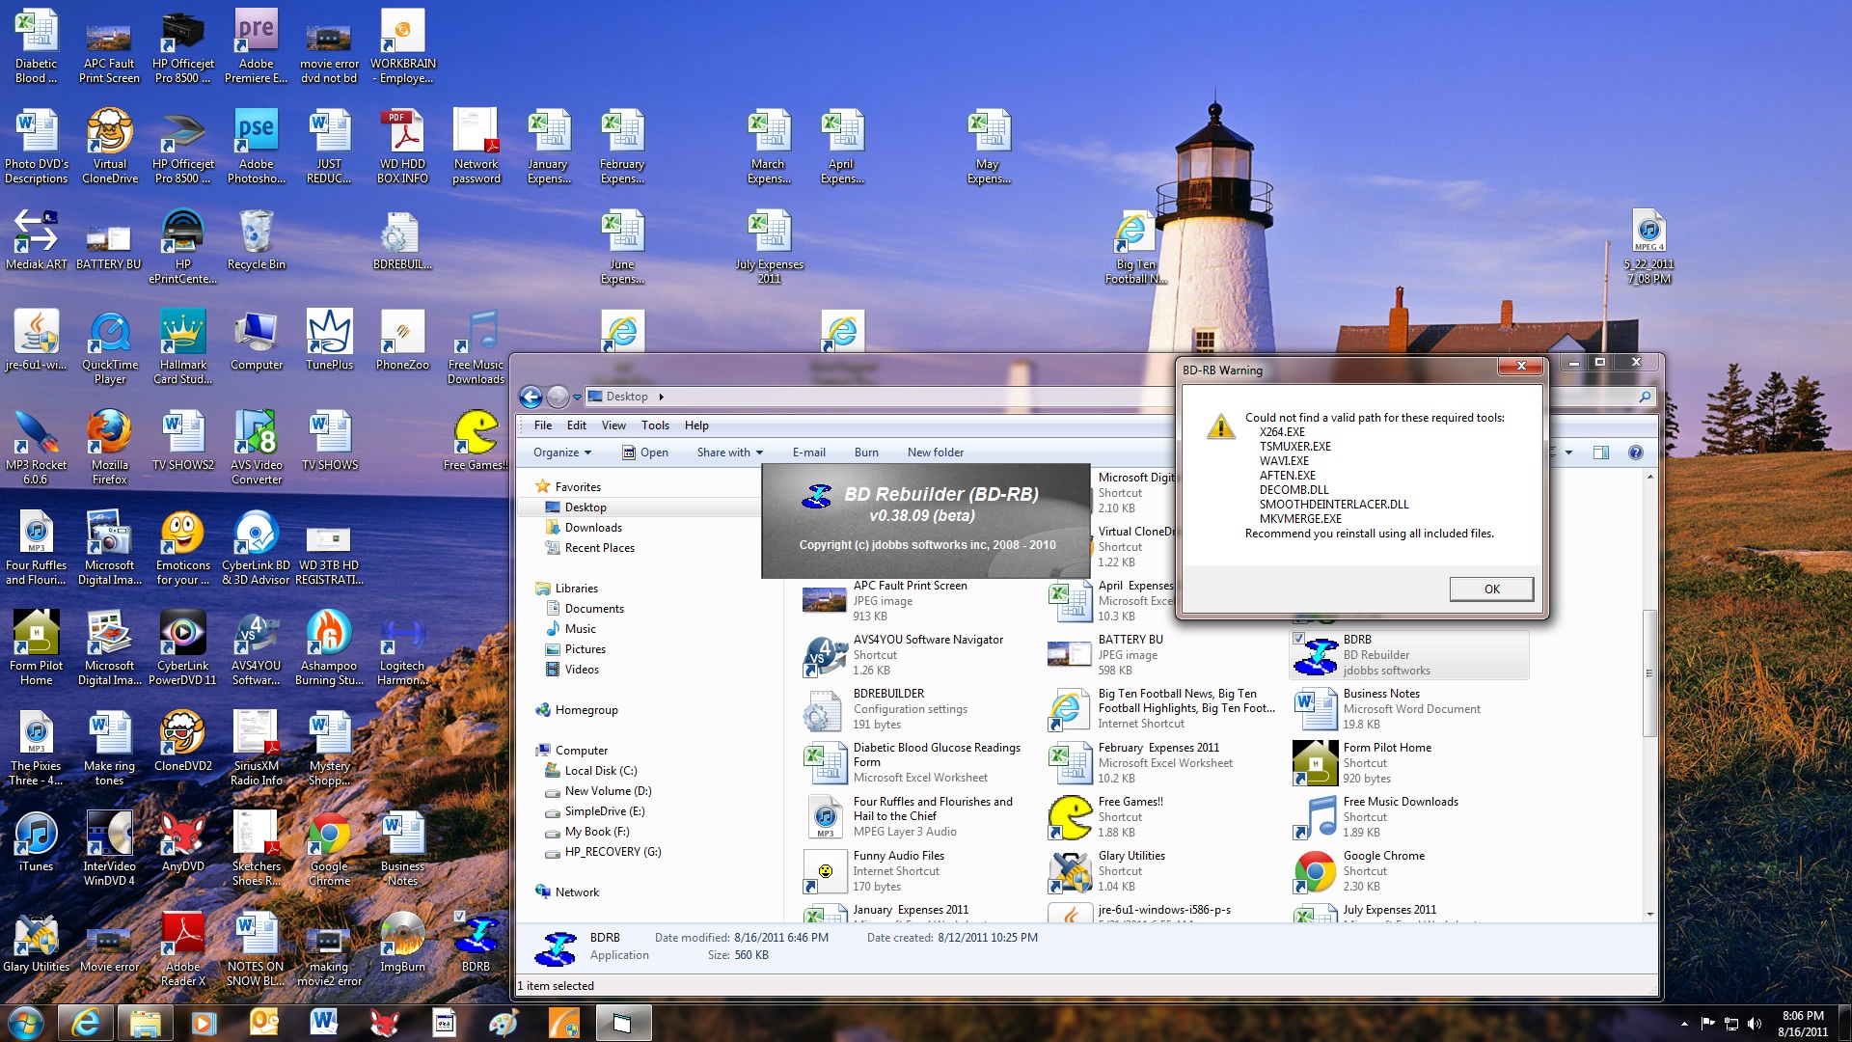Open the Edit menu in Explorer
The image size is (1852, 1042).
click(577, 425)
